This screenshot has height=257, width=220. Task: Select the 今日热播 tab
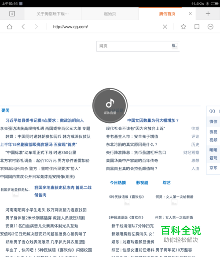tap(118, 183)
